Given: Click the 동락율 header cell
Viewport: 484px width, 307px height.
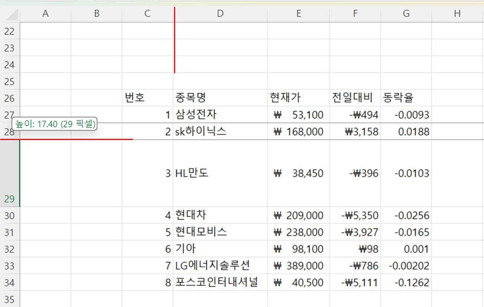Looking at the screenshot, I should (406, 98).
